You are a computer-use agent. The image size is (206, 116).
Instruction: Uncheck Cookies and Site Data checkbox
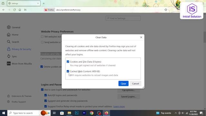[68, 62]
